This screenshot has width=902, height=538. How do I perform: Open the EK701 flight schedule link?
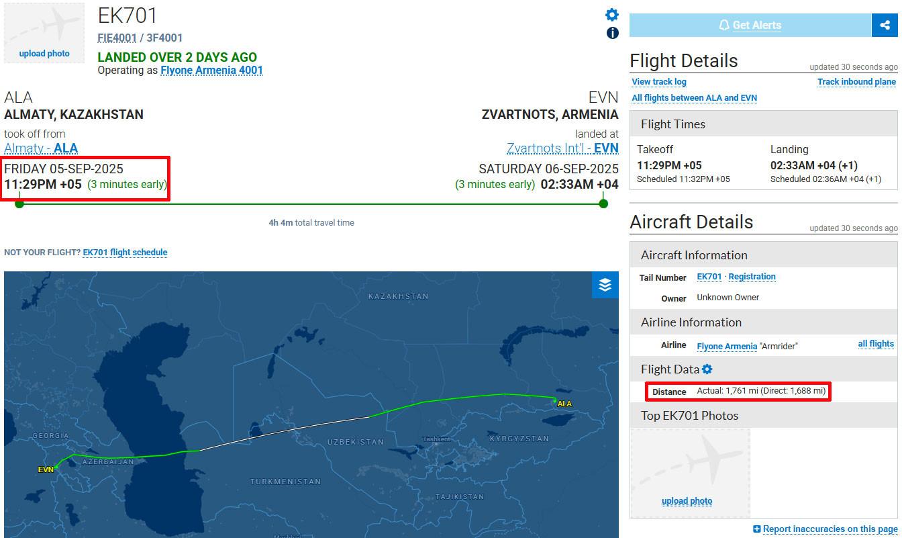tap(125, 253)
